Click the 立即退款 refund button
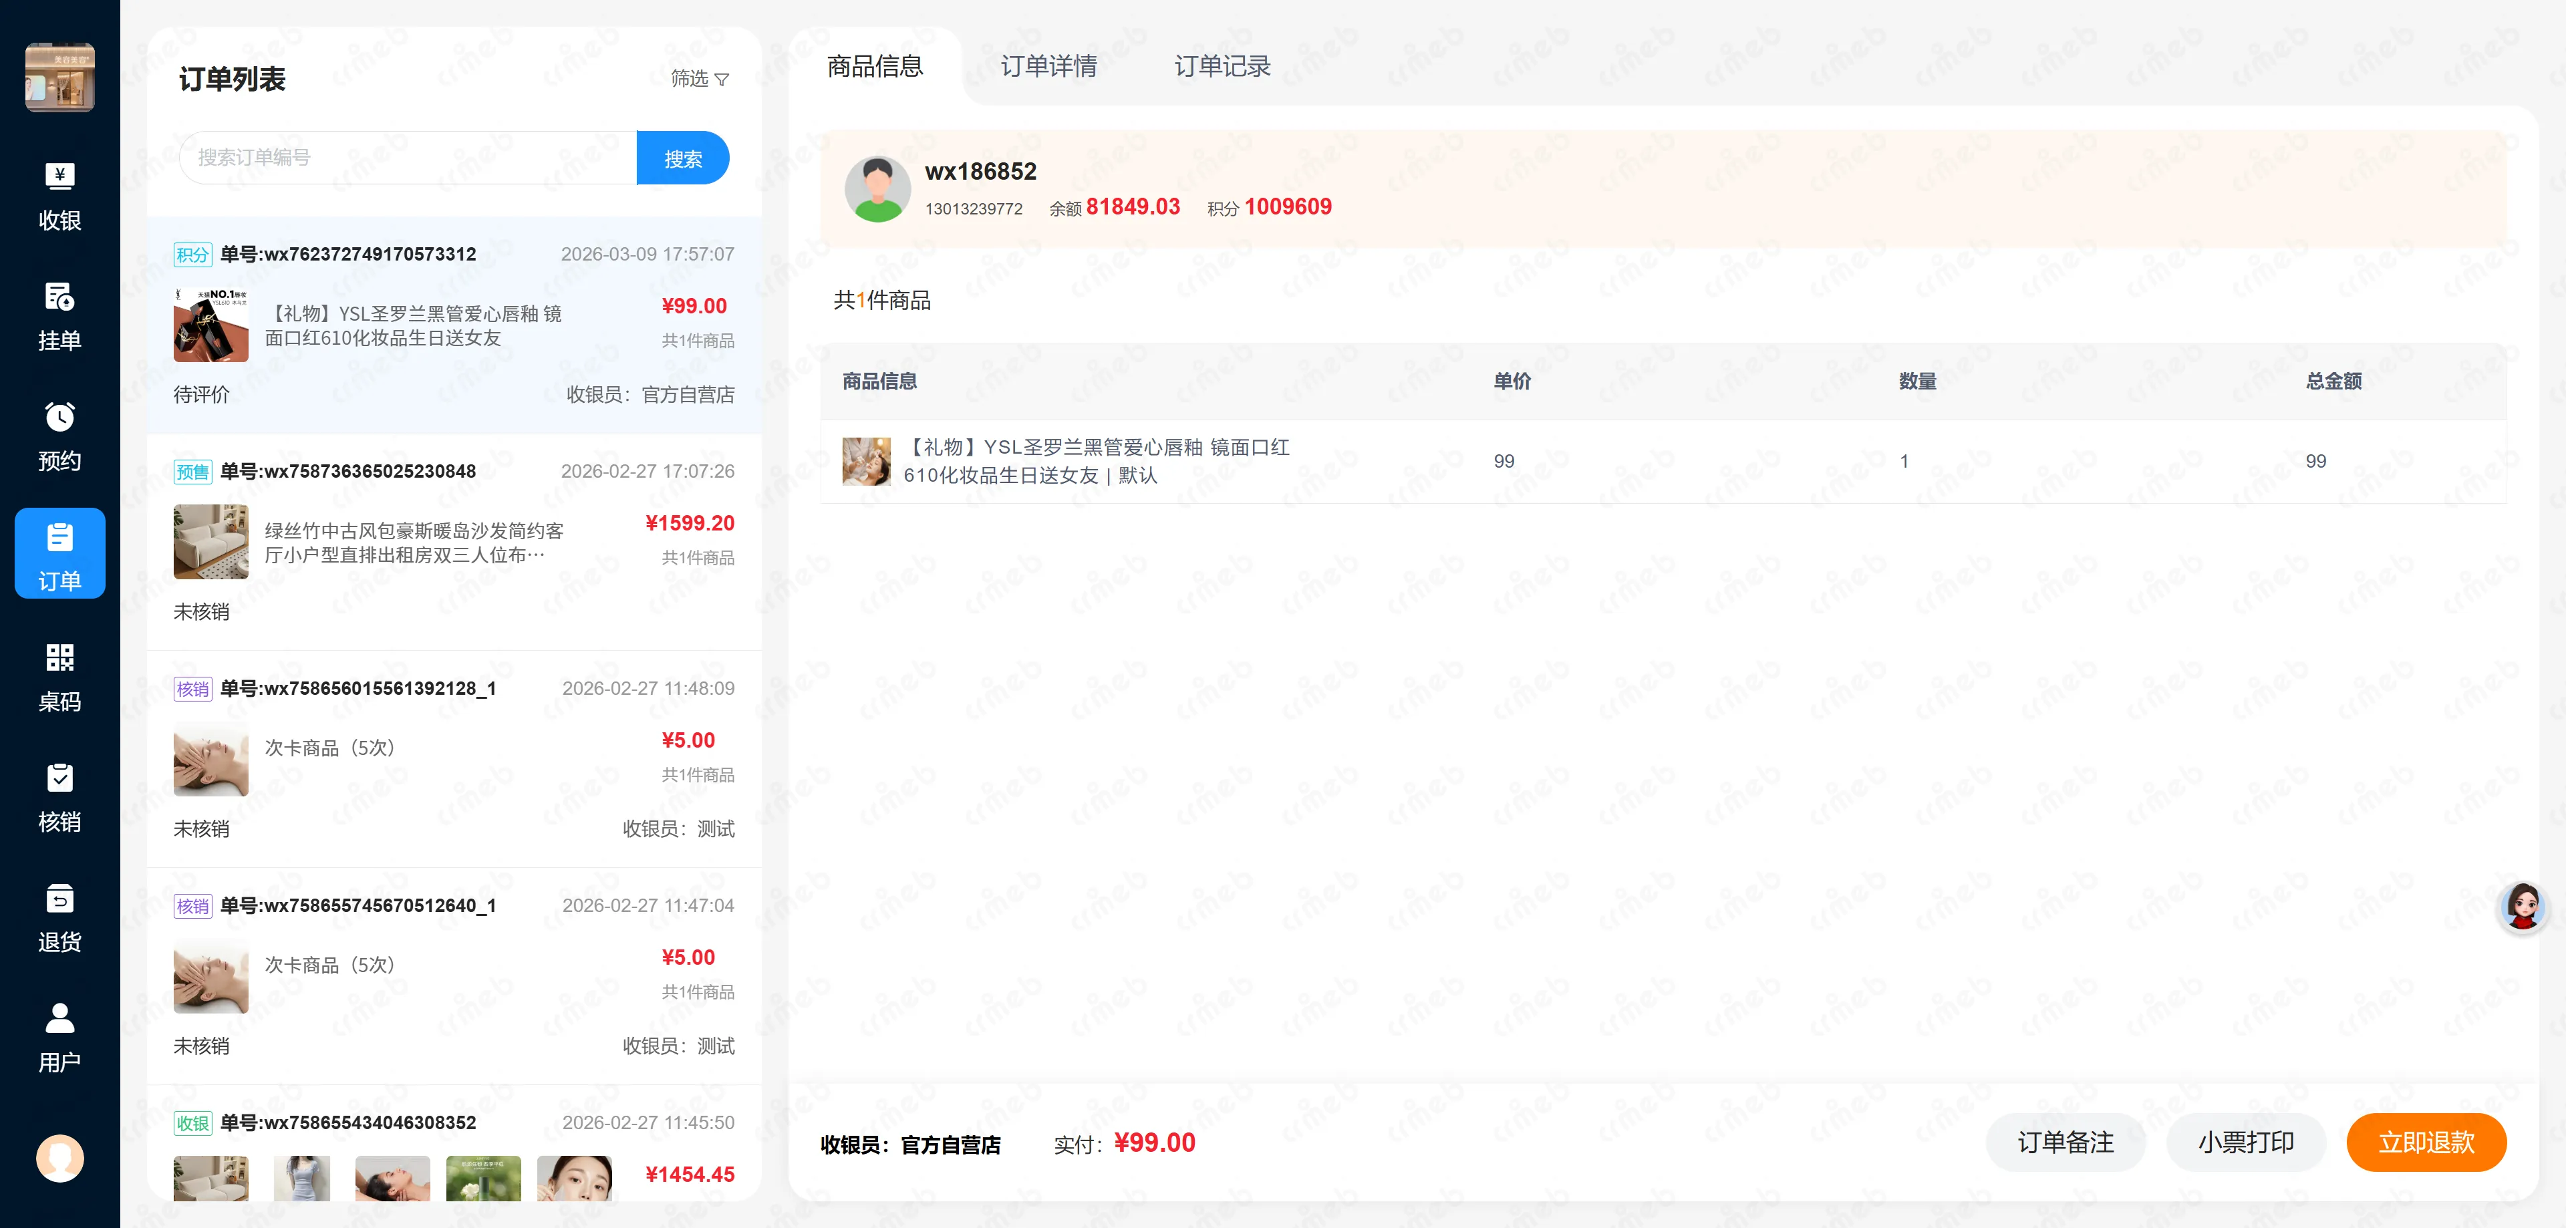The height and width of the screenshot is (1228, 2566). (x=2426, y=1142)
